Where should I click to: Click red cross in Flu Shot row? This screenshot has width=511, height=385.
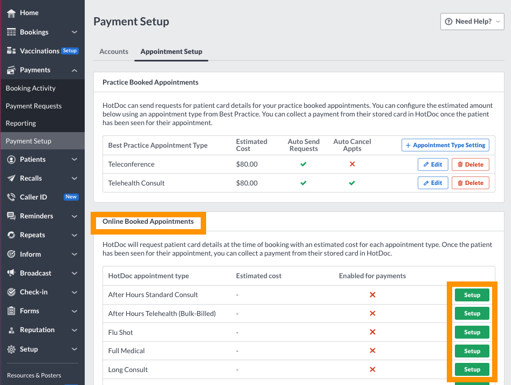(372, 332)
